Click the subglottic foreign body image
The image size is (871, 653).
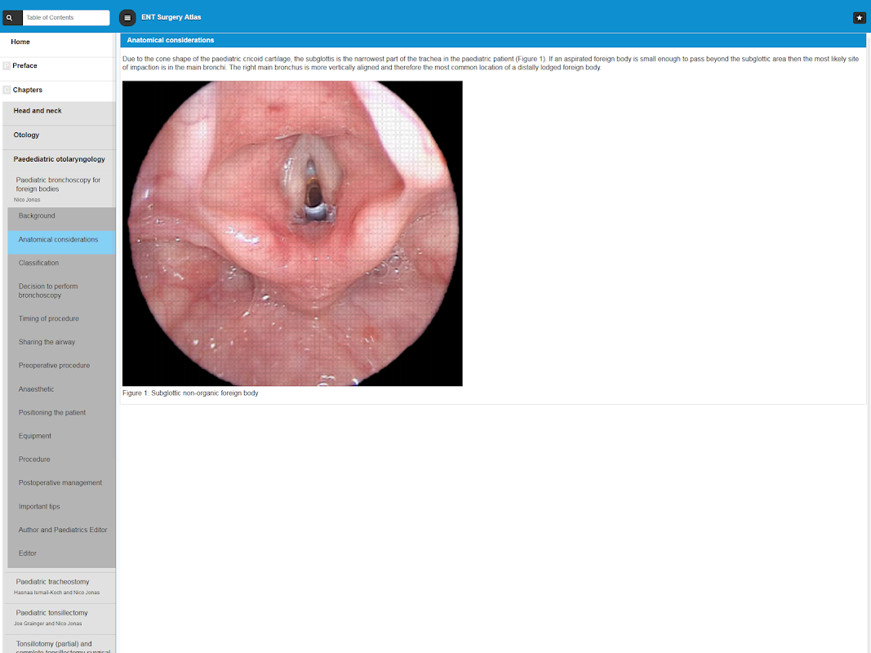tap(292, 233)
